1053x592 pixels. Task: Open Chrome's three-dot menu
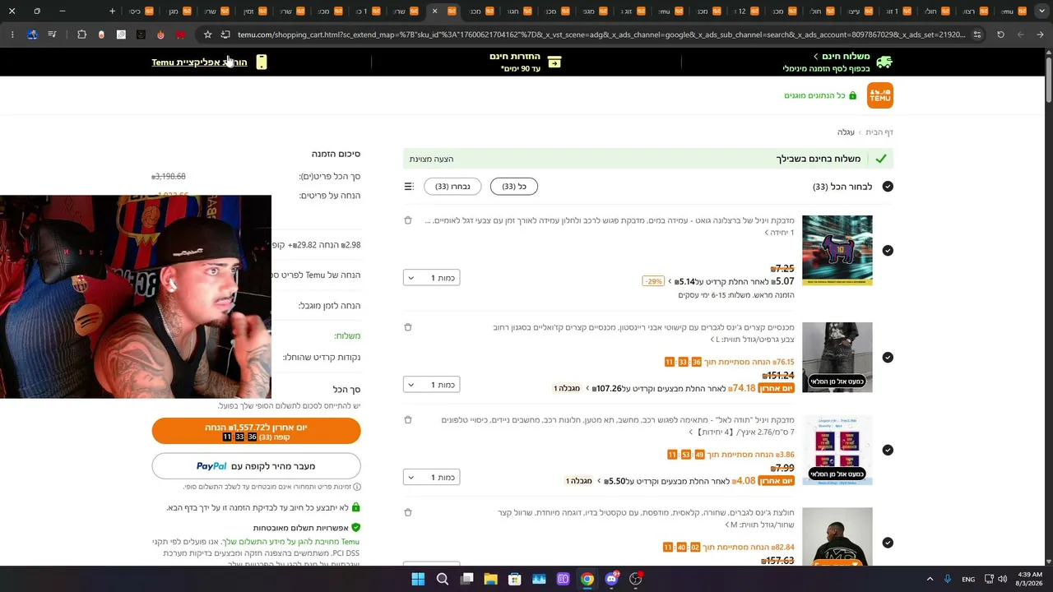12,35
